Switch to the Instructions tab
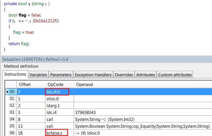The image size is (212, 136). click(15, 74)
